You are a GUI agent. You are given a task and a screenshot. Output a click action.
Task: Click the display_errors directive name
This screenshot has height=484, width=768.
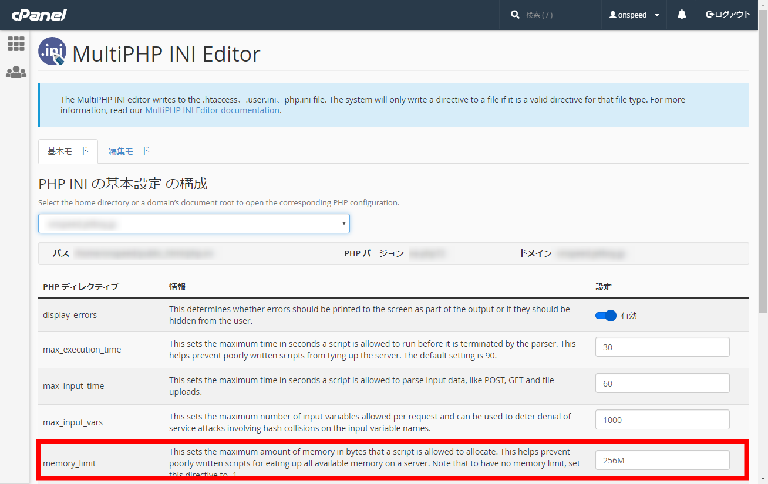pos(70,315)
